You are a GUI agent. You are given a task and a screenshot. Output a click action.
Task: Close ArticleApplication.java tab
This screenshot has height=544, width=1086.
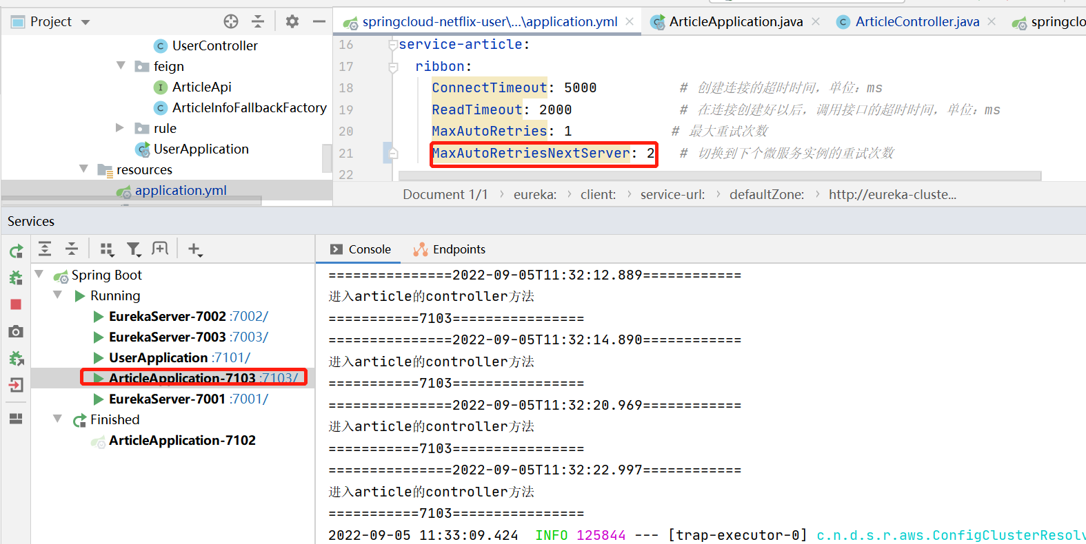click(x=816, y=21)
